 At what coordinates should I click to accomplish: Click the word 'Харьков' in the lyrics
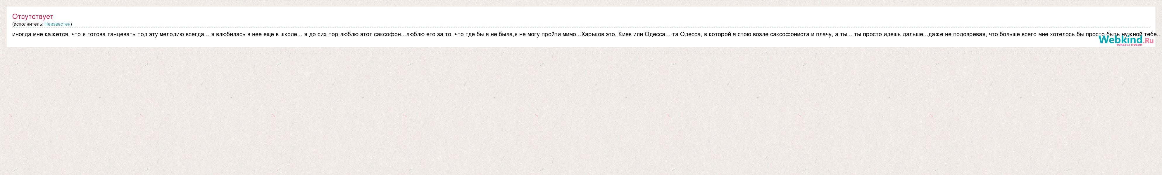point(593,34)
